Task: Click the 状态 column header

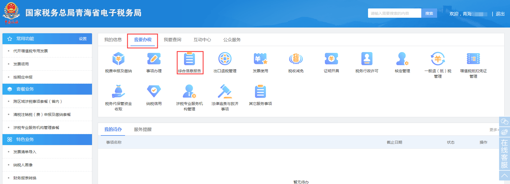Action: coord(451,142)
